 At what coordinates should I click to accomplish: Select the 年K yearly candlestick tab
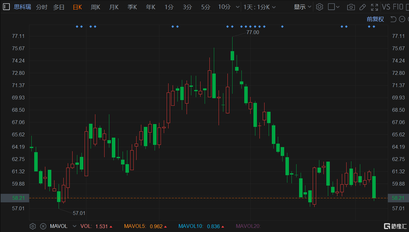click(151, 7)
